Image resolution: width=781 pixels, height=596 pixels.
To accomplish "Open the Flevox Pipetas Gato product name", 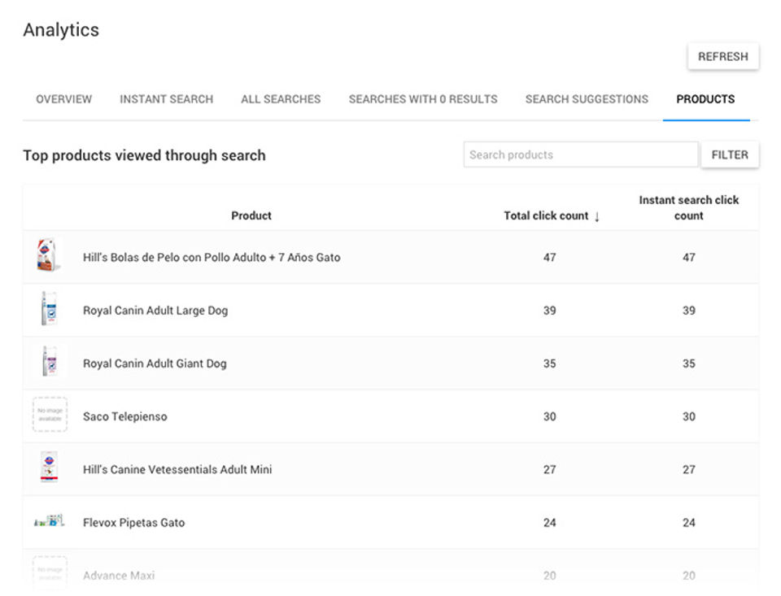I will [133, 522].
